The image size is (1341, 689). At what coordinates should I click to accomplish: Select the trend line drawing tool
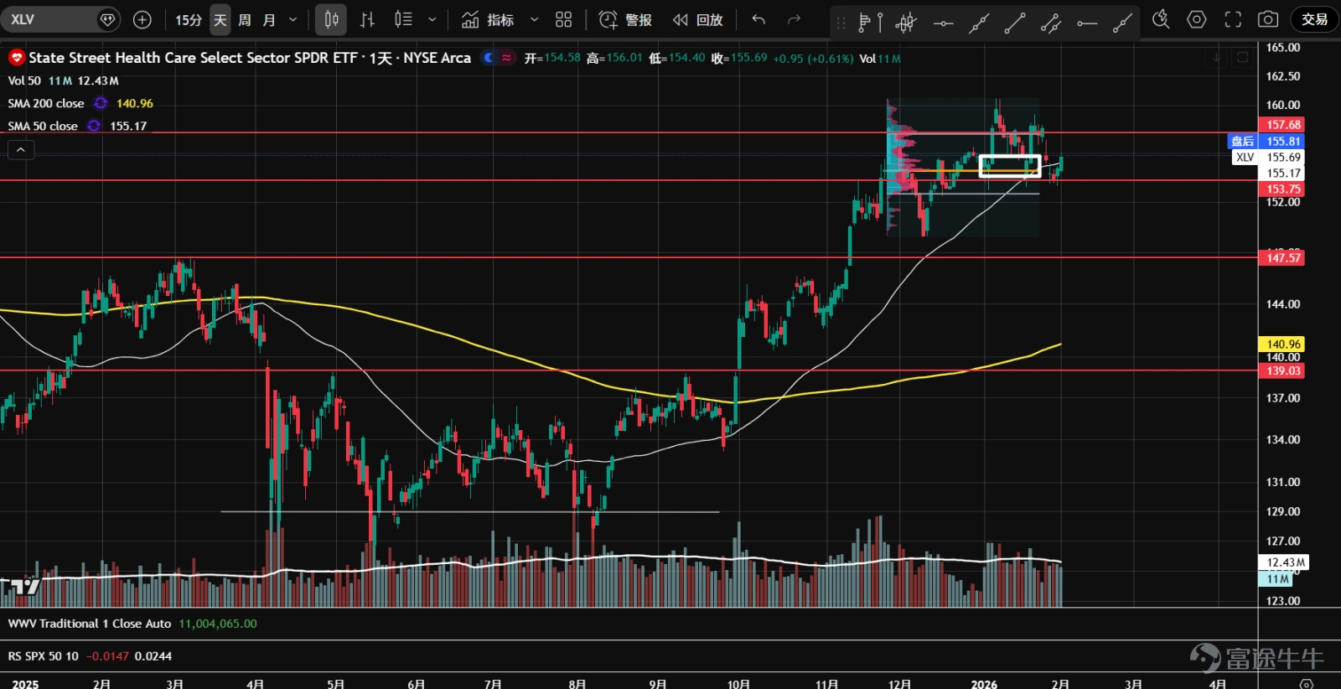(1015, 23)
